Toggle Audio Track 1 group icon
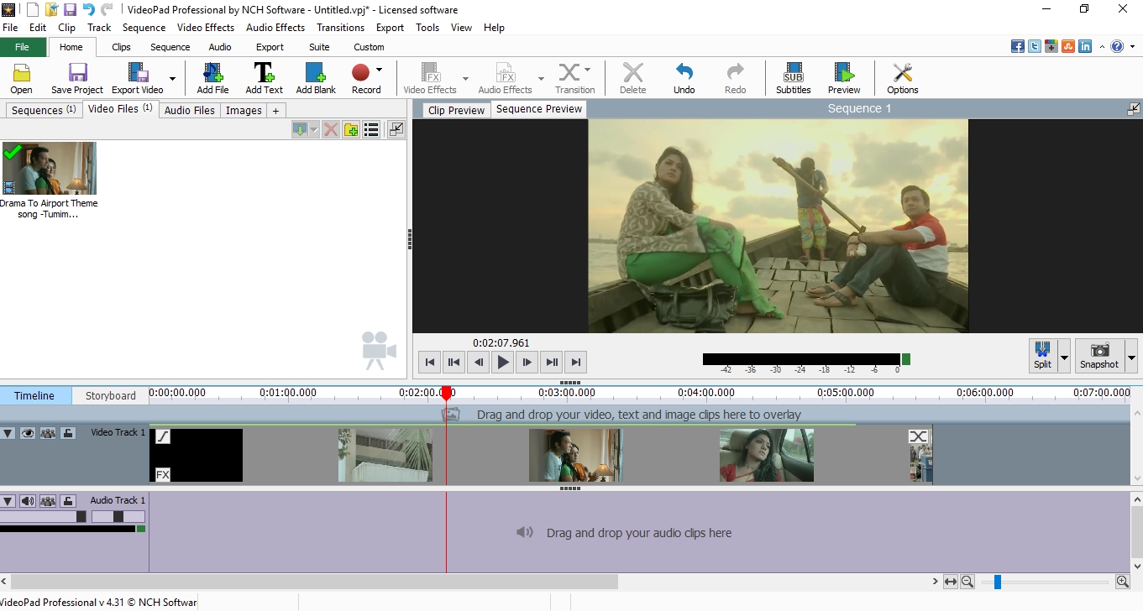Viewport: 1143px width, 611px height. 48,501
